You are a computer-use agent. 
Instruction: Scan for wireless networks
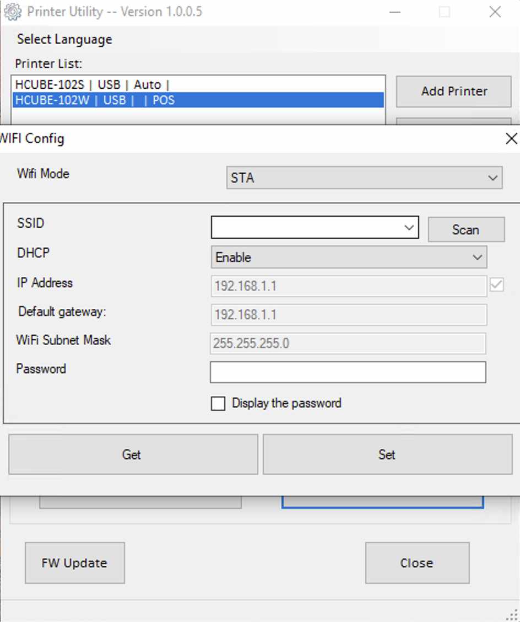(x=466, y=229)
